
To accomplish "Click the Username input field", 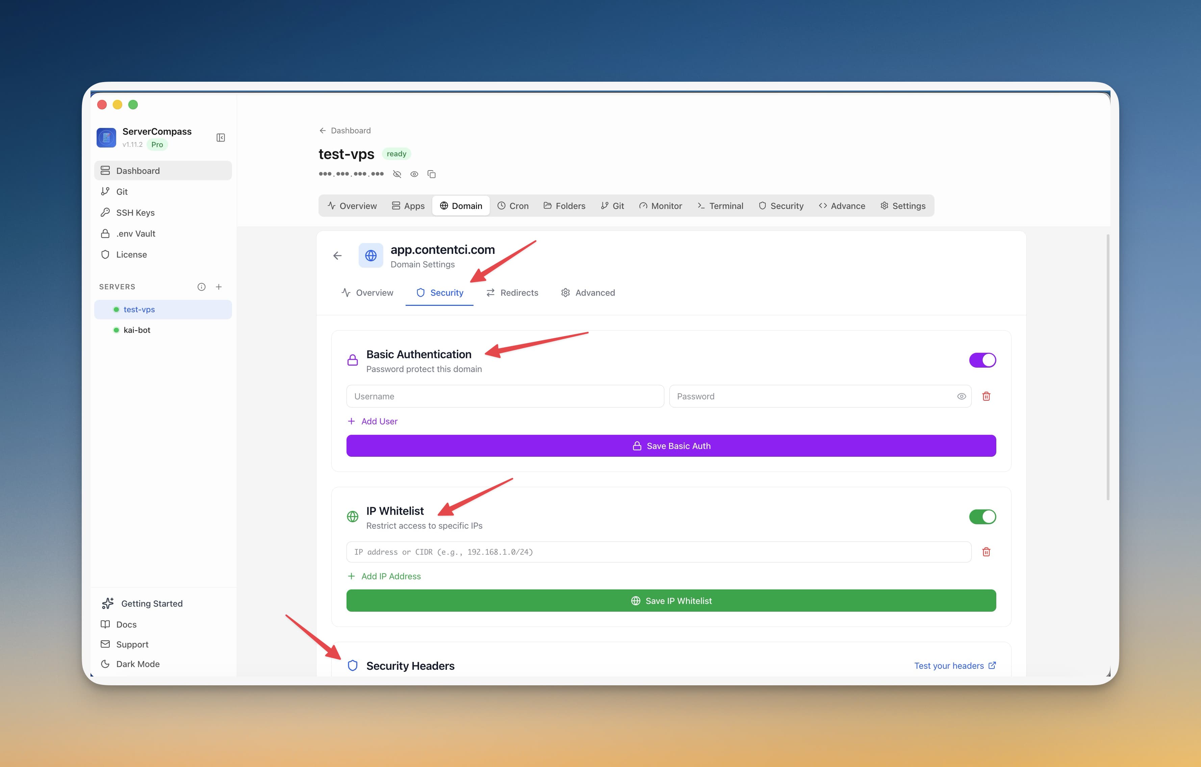I will click(504, 396).
